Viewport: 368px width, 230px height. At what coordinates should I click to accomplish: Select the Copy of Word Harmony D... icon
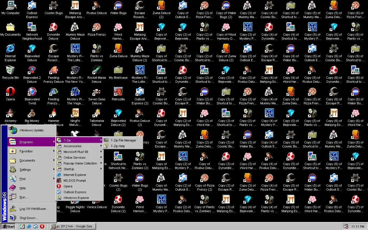(x=226, y=31)
